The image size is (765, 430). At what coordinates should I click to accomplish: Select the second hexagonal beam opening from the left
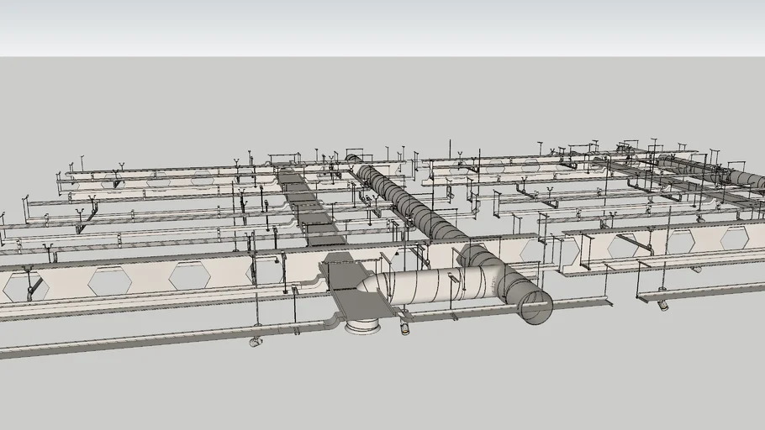[109, 281]
